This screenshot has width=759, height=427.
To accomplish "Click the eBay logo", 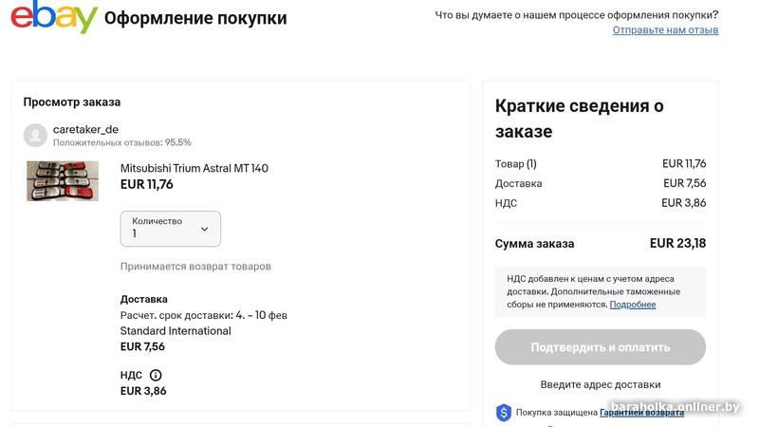I will tap(54, 17).
